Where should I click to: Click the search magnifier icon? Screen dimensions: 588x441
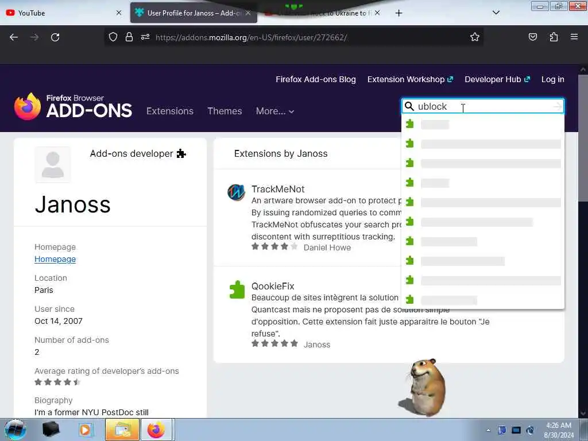[409, 106]
